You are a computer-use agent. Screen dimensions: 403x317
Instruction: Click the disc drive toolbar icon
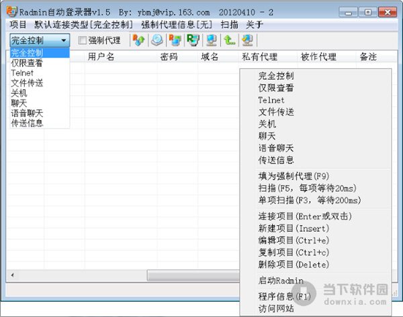[157, 40]
